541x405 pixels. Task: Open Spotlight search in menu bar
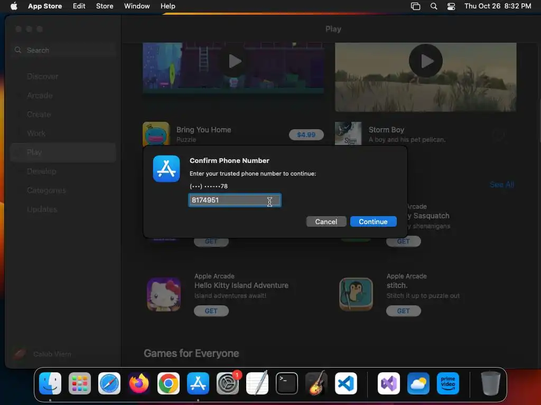[434, 6]
